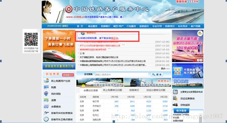Click the 旅客列车正晚点查询 clock icon
This screenshot has width=227, height=123.
click(46, 119)
